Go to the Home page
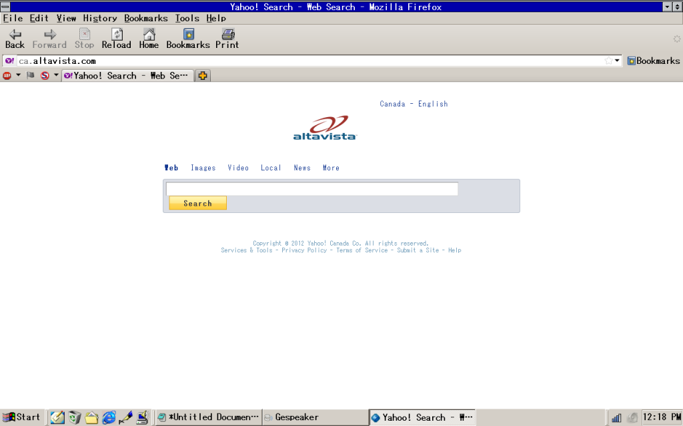Viewport: 683px width, 426px height. click(x=149, y=39)
